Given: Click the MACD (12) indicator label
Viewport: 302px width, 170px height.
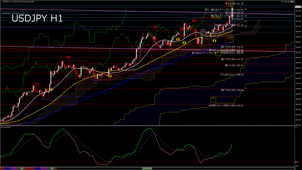Looking at the screenshot, I should [6, 127].
